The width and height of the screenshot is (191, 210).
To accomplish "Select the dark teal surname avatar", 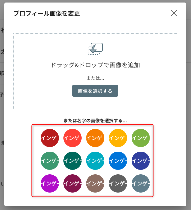I will 73,161.
